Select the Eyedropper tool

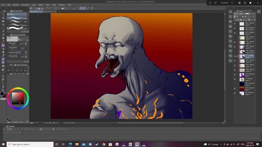pyautogui.click(x=3, y=35)
